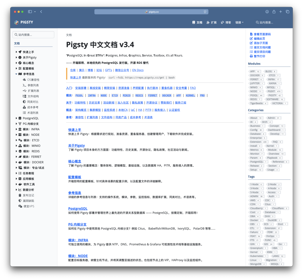Expand the 核心概念 tree section
303x280 pixels.
pyautogui.click(x=16, y=63)
